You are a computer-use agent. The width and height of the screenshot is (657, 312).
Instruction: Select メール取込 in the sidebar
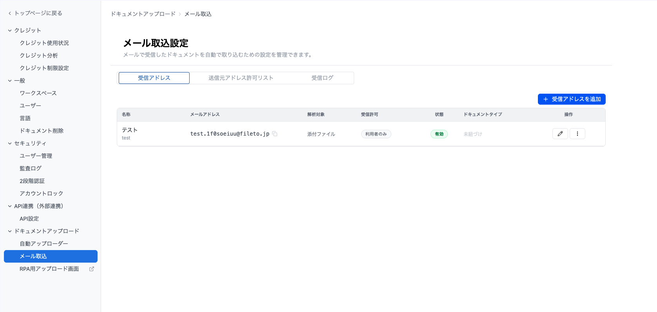click(x=51, y=256)
